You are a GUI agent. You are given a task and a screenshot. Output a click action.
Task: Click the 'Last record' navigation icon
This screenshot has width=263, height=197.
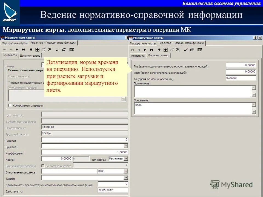[x=23, y=50]
